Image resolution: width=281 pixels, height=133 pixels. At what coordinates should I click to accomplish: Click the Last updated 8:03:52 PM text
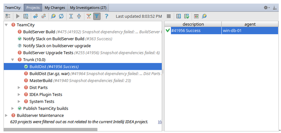tap(139, 16)
